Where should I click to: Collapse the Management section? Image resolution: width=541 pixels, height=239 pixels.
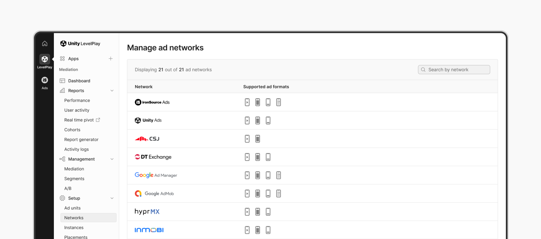point(112,159)
